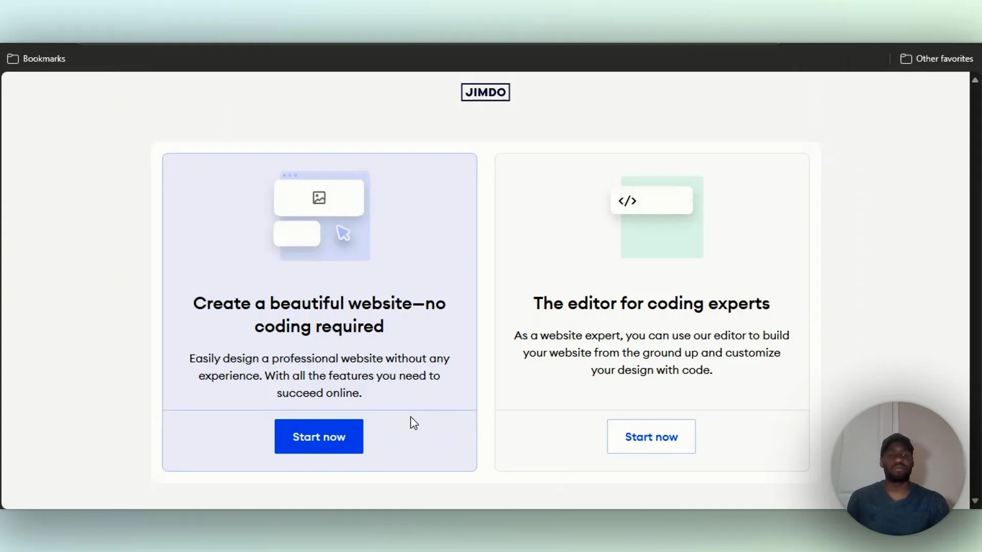Click the three dots in website illustration

[x=289, y=175]
